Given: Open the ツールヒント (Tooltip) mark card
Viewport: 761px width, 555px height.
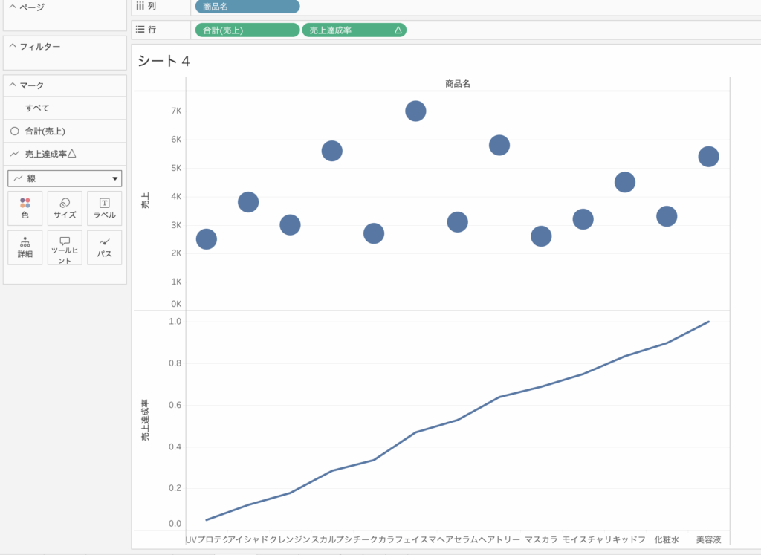Looking at the screenshot, I should pyautogui.click(x=65, y=247).
